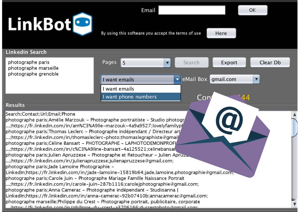Image resolution: width=300 pixels, height=212 pixels.
Task: Click the Anna Camerac result row
Action: tap(92, 190)
